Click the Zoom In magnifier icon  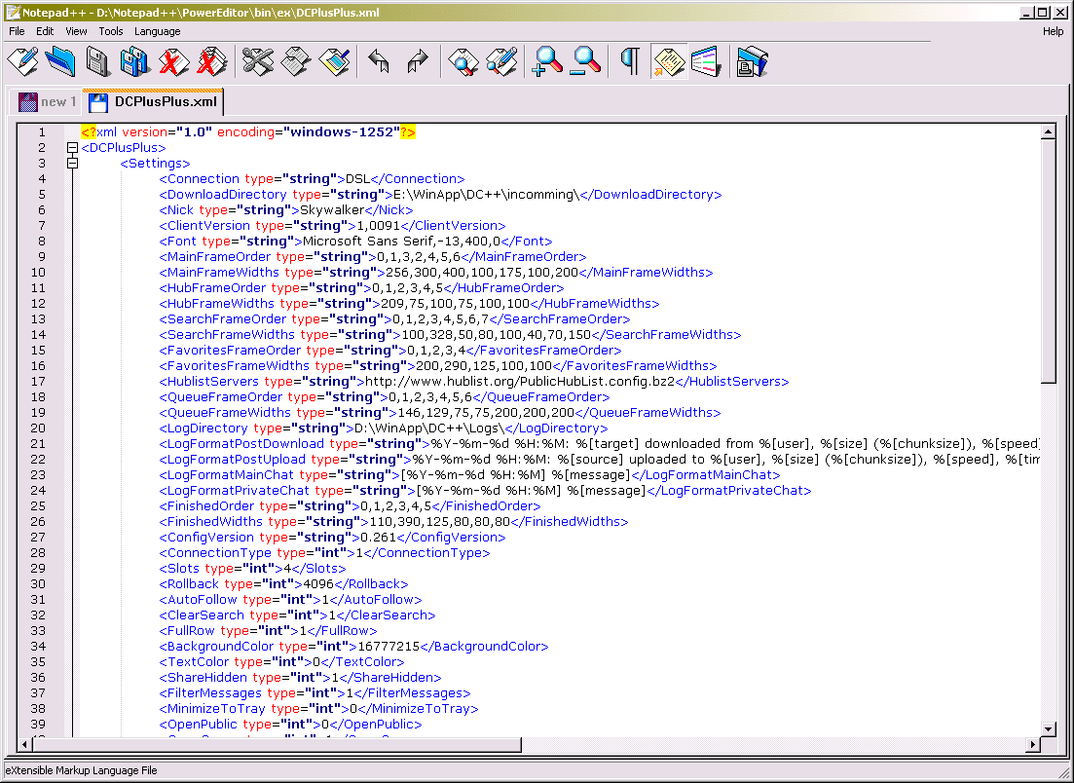(x=547, y=61)
